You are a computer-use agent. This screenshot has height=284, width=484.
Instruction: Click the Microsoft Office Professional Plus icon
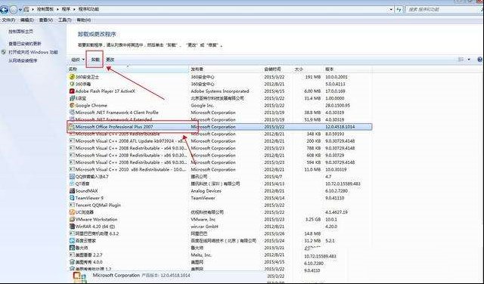72,127
